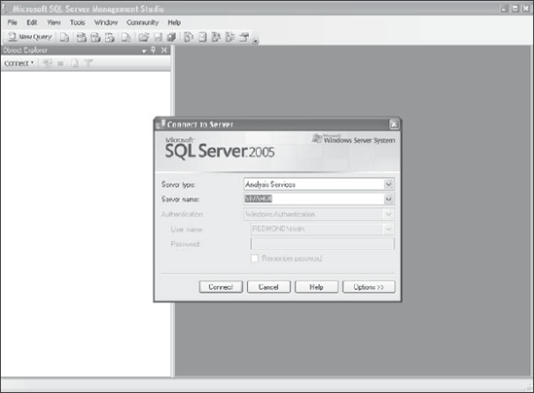This screenshot has height=393, width=534.
Task: Open a Database Engine Query from toolbar
Action: pyautogui.click(x=64, y=37)
